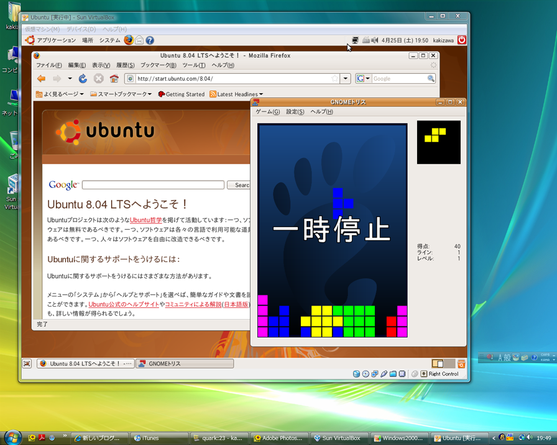Click the Ubuntu logo beside the applications menu
The image size is (557, 445).
pos(30,40)
